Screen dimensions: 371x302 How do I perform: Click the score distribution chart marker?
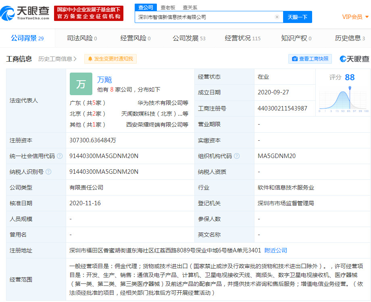coord(350,88)
